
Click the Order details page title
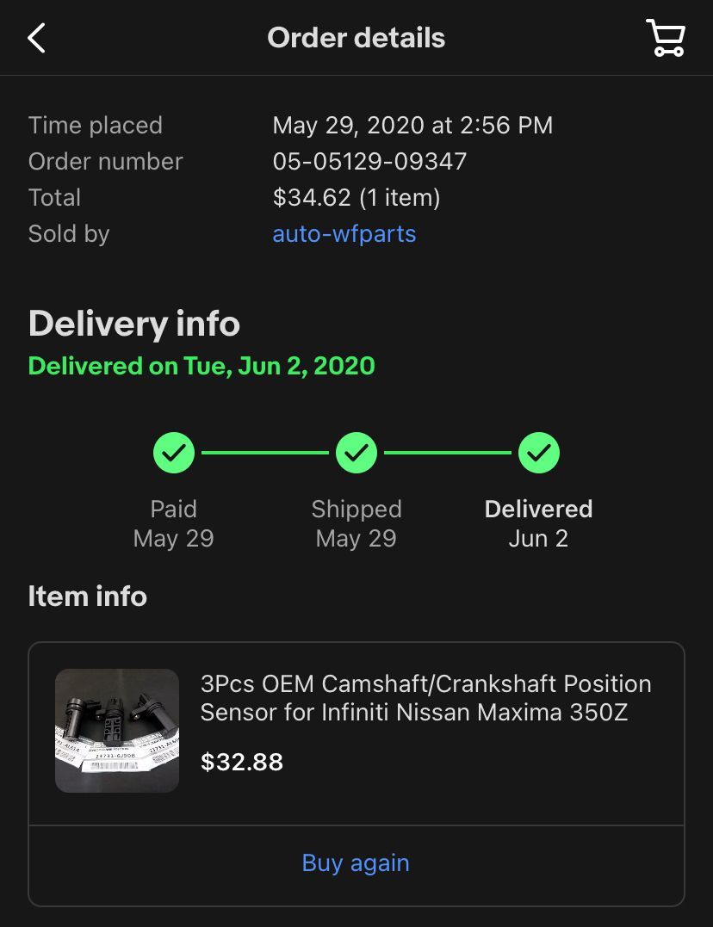[356, 38]
